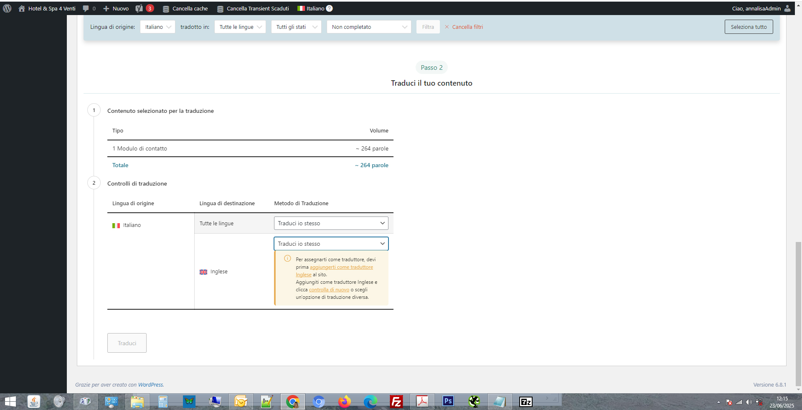Click the WordPress footer link

[x=150, y=385]
